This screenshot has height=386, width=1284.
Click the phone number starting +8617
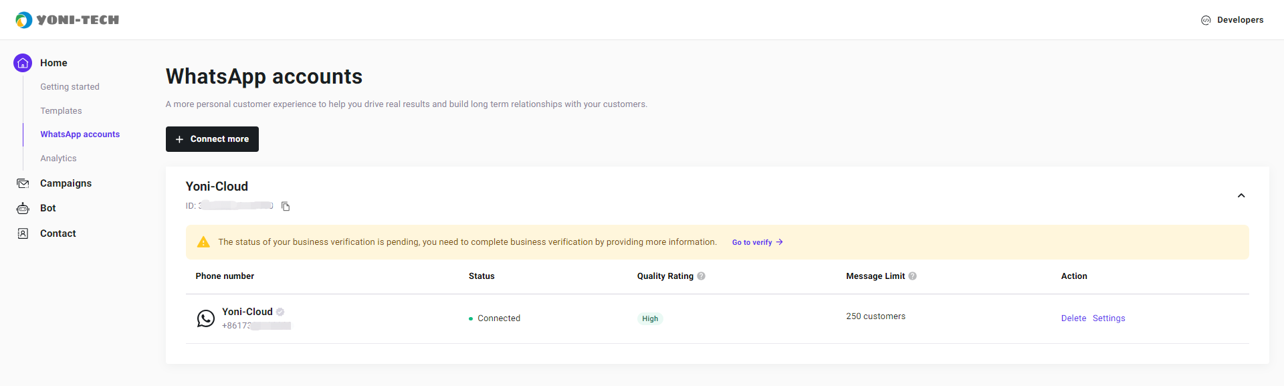(x=256, y=326)
